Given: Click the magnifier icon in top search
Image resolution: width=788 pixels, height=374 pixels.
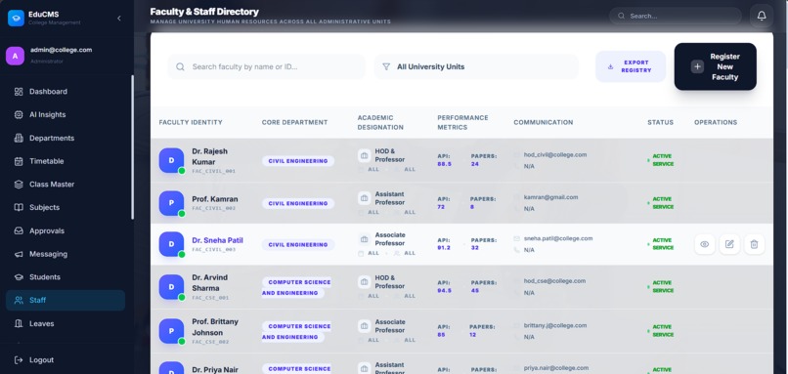Looking at the screenshot, I should [x=621, y=16].
